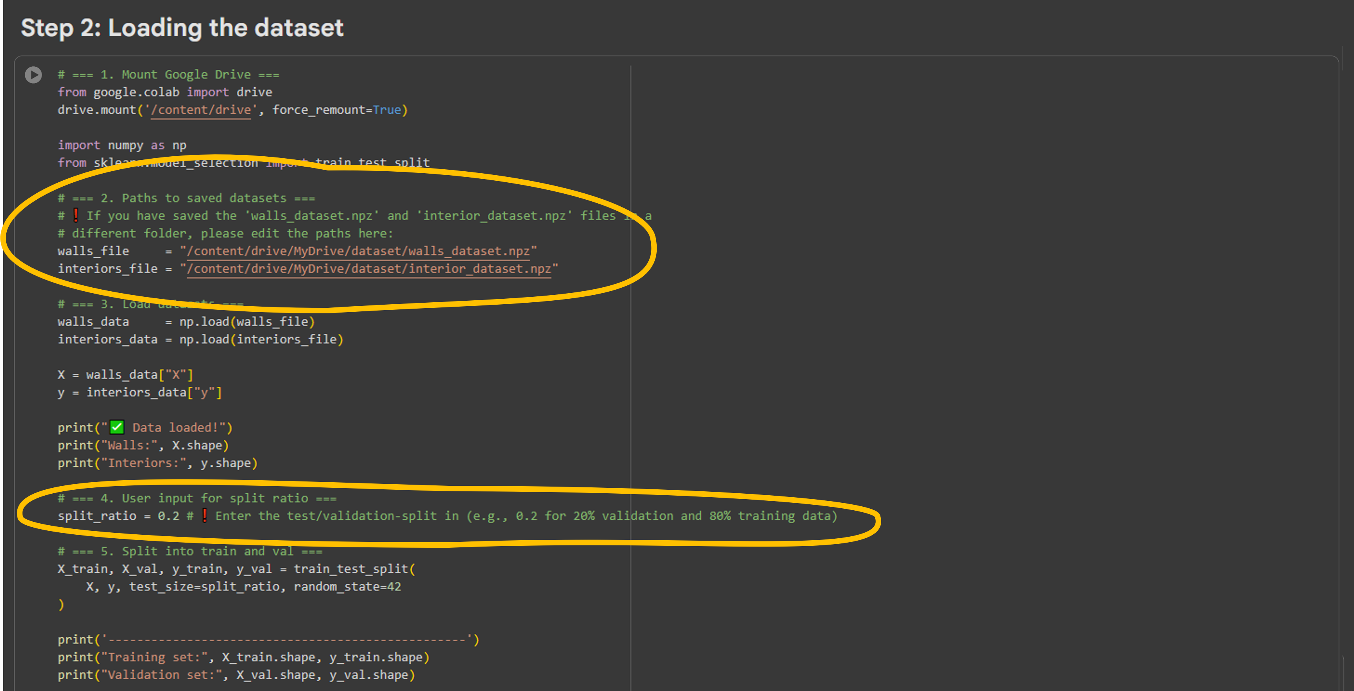Place cursor on the 0.2 split_ratio value

(x=168, y=516)
